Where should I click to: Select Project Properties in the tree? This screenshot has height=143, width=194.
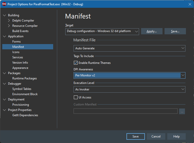point(20,110)
